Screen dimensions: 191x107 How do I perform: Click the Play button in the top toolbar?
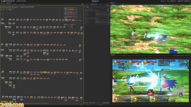[93, 1]
